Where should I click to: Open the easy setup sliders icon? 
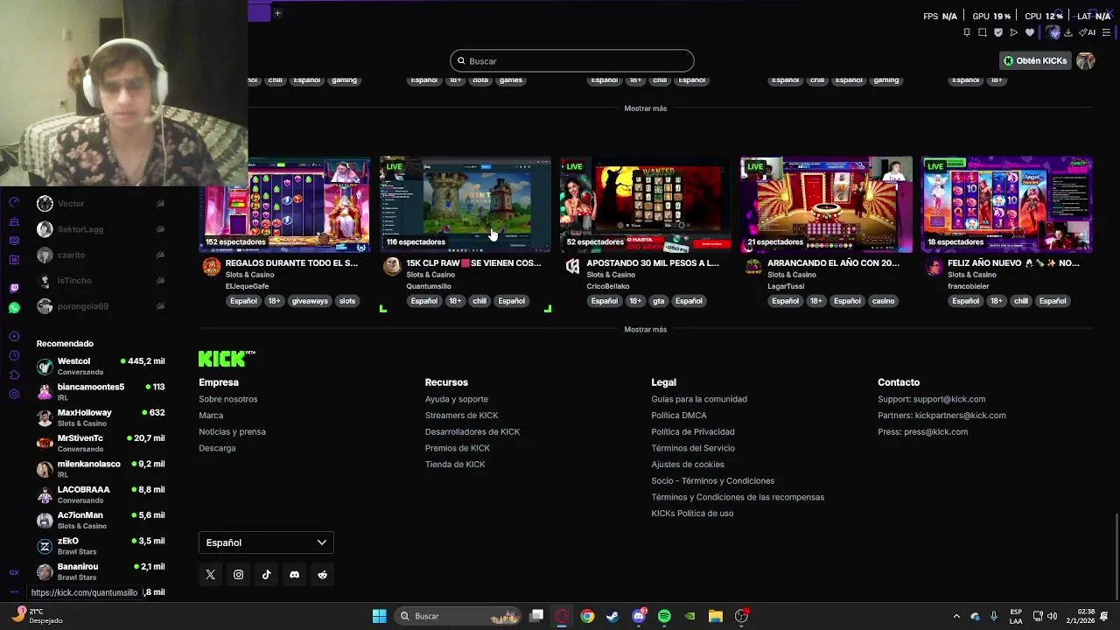[1107, 32]
